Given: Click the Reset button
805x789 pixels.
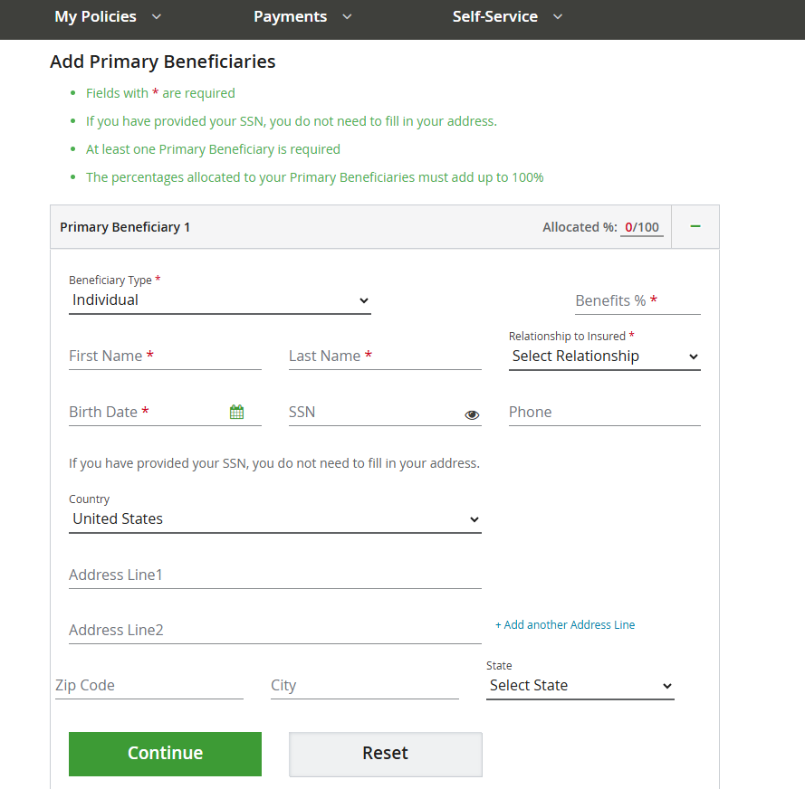Looking at the screenshot, I should click(385, 754).
